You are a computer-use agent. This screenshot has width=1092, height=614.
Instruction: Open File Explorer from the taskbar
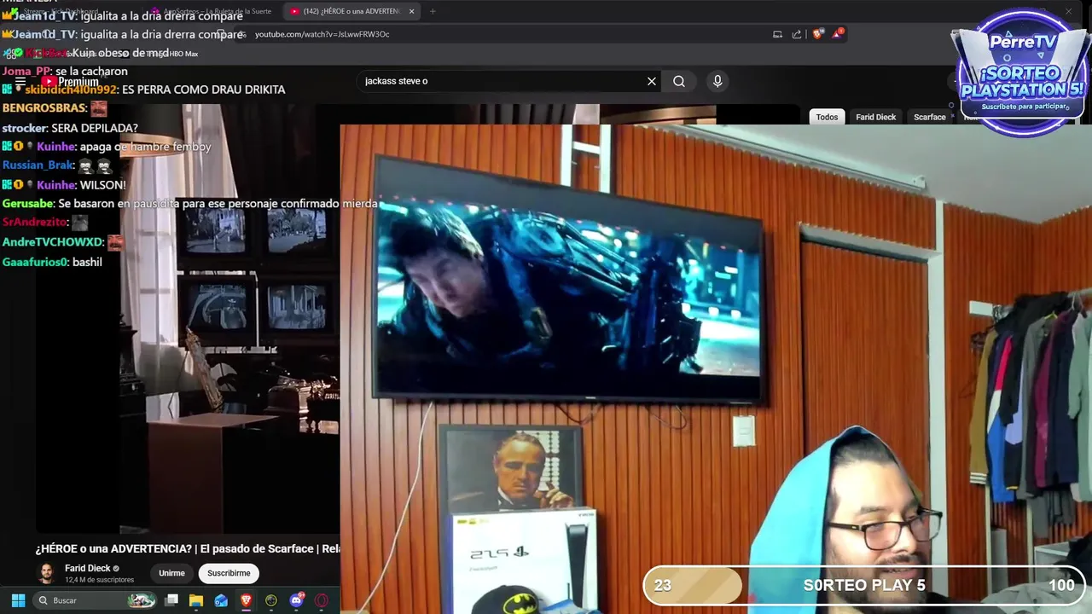point(196,600)
